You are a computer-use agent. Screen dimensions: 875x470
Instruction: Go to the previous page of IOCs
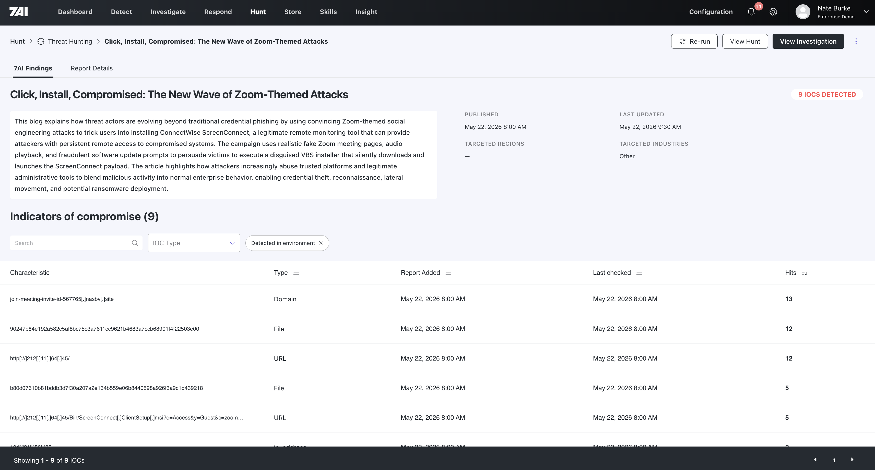click(x=815, y=460)
